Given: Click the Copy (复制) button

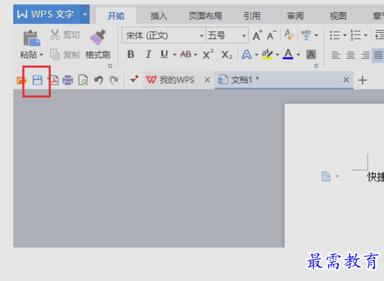Looking at the screenshot, I should pos(65,54).
